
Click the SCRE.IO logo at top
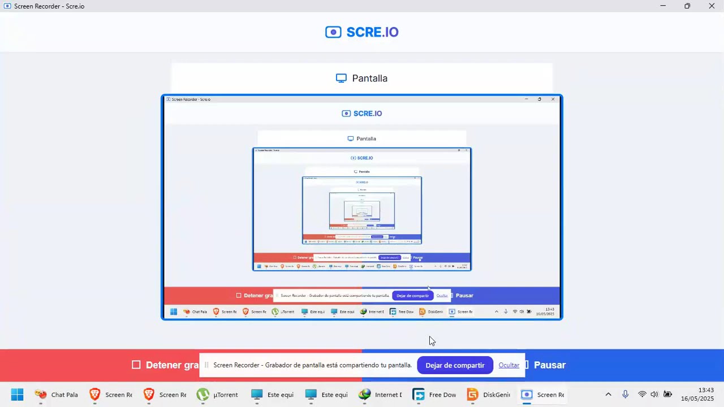[362, 32]
